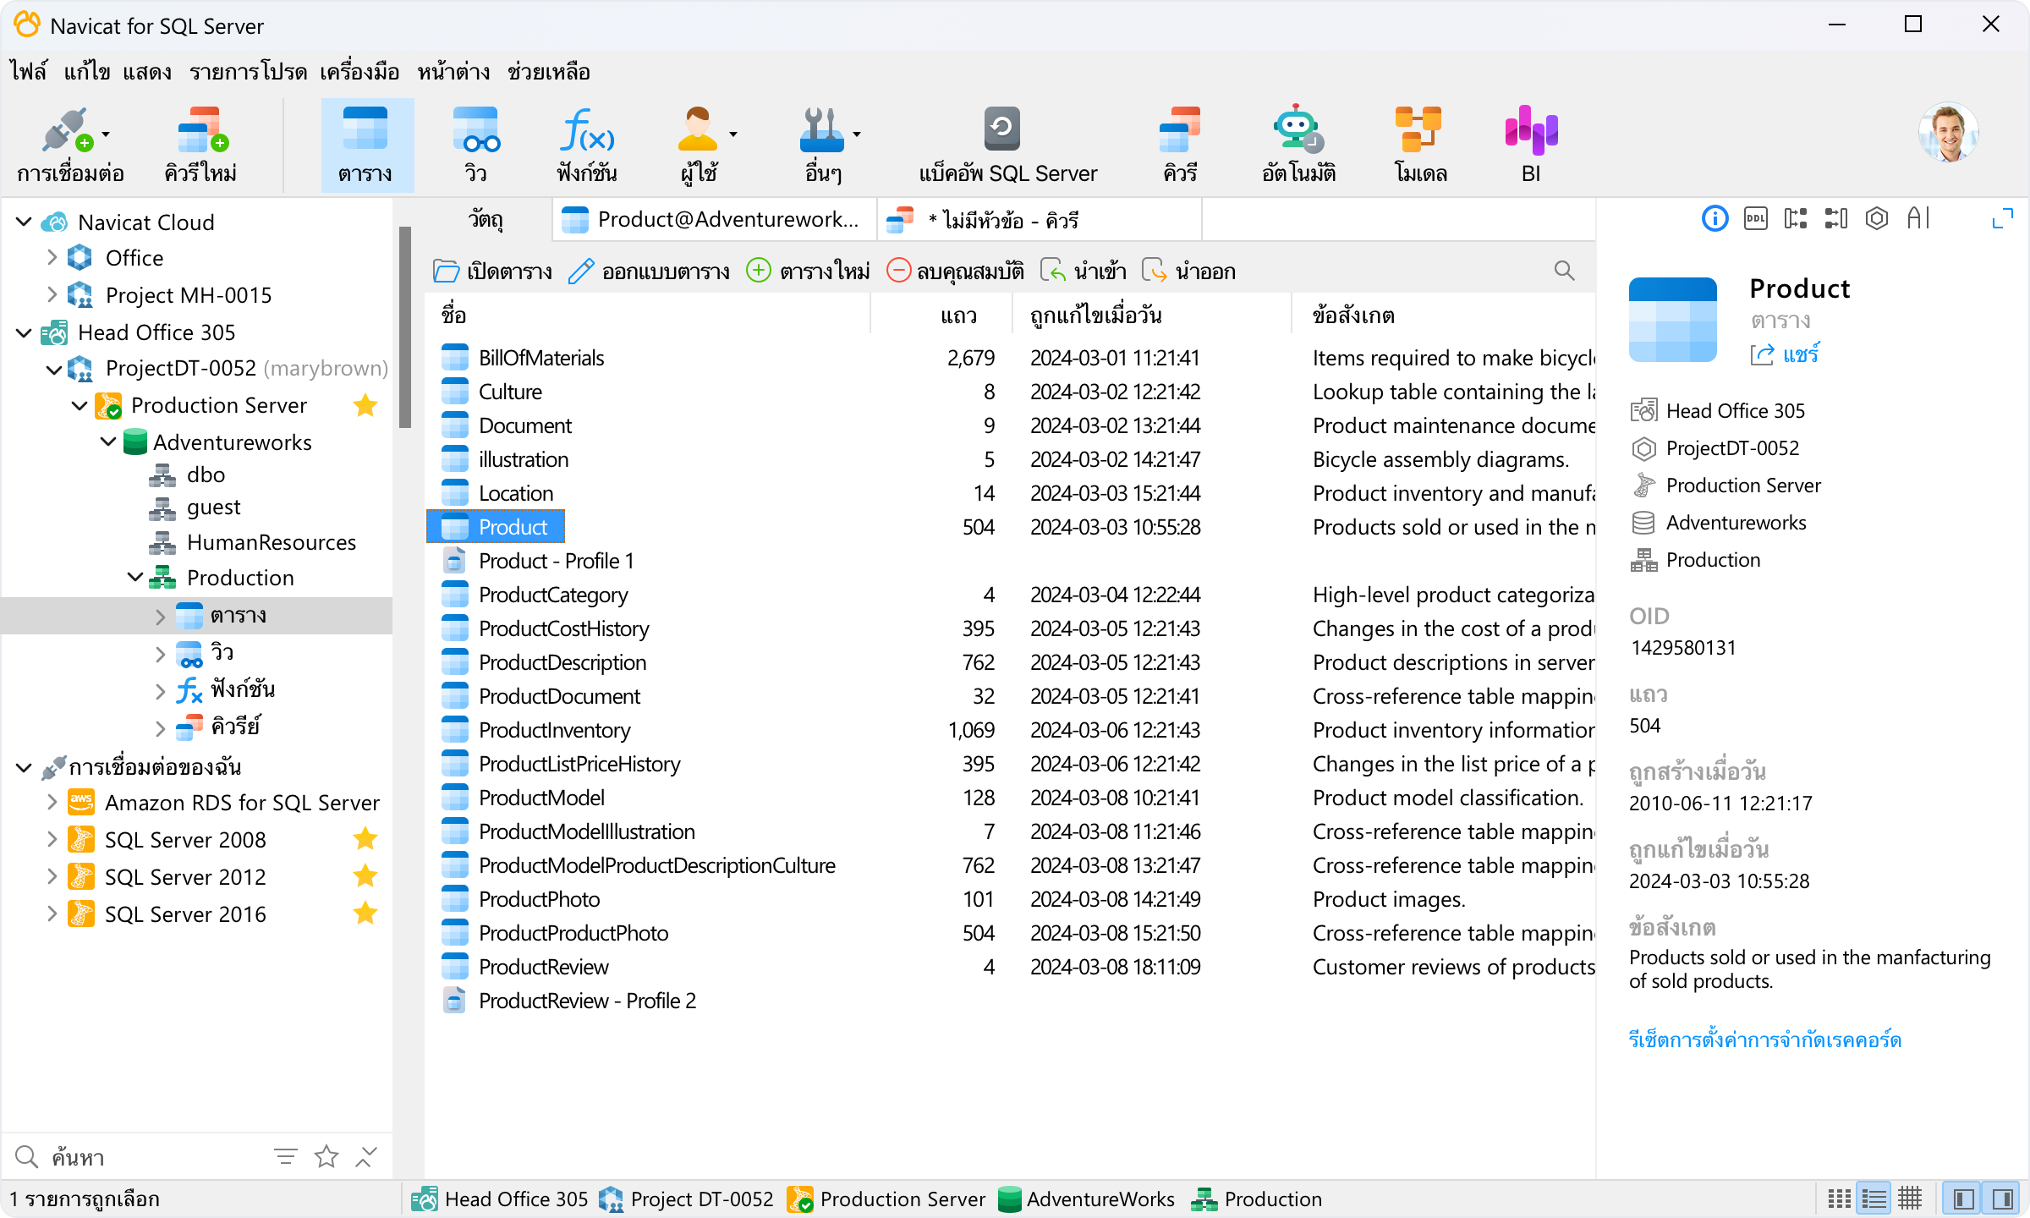
Task: Collapse the Adventureworks database node
Action: pyautogui.click(x=108, y=442)
